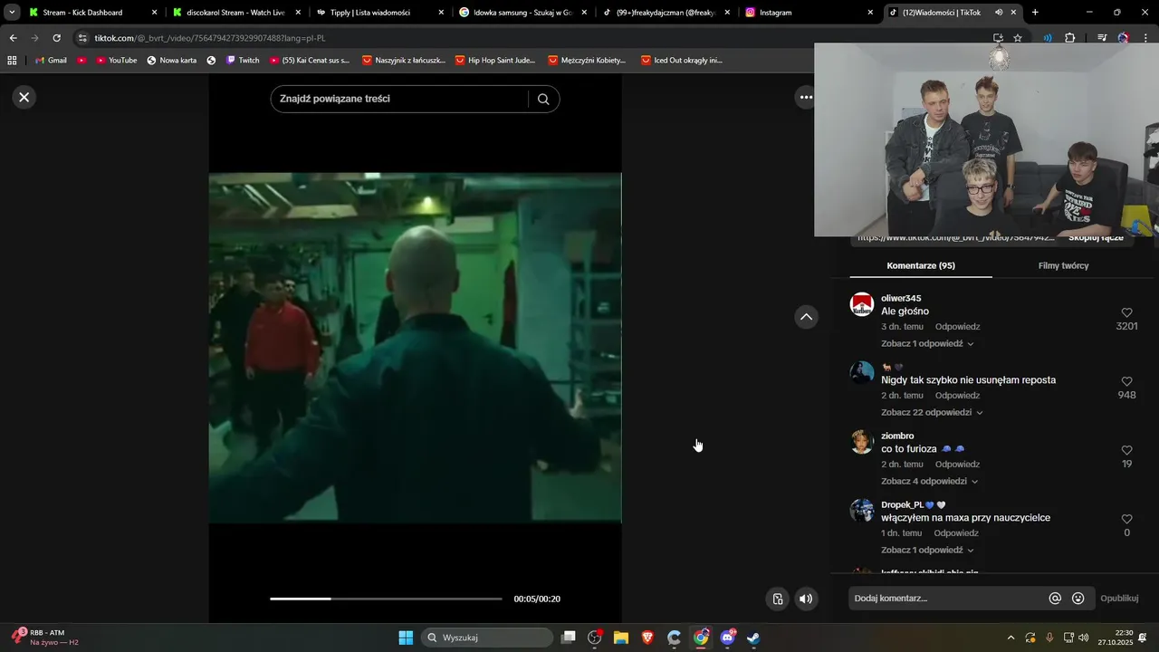This screenshot has width=1159, height=652.
Task: Like the 'Nigdy tak szybko' comment
Action: tap(1126, 381)
